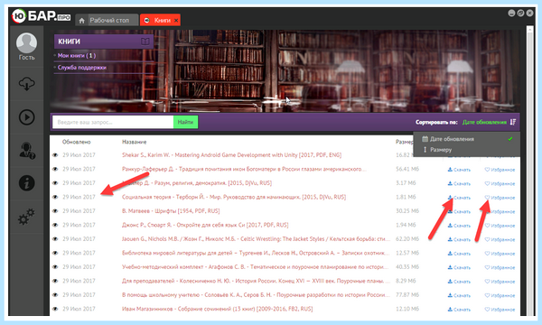Toggle eye icon for Shekar S. Unity book
The width and height of the screenshot is (542, 325).
(x=55, y=155)
